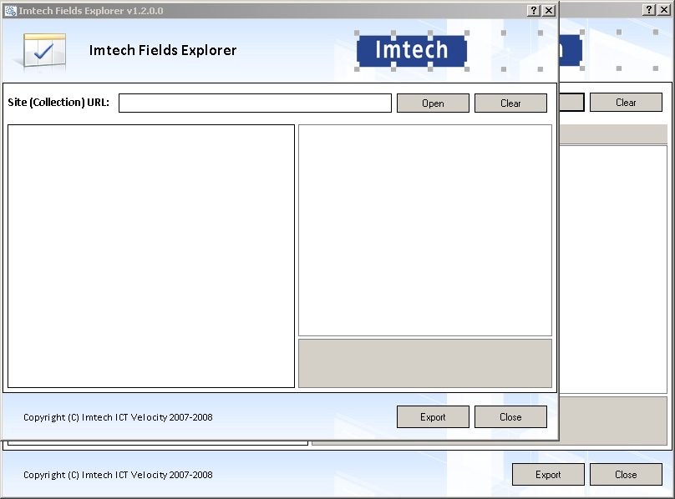Click Close button in the background window

tap(626, 475)
